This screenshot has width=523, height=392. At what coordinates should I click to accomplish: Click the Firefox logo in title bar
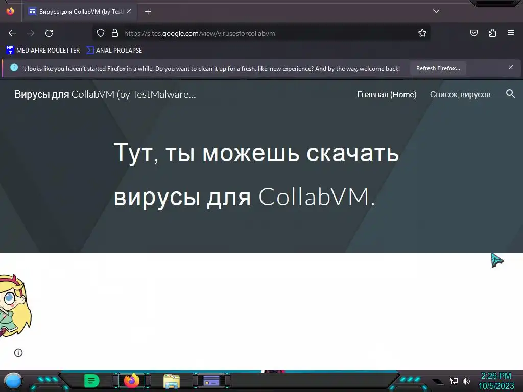pos(10,11)
